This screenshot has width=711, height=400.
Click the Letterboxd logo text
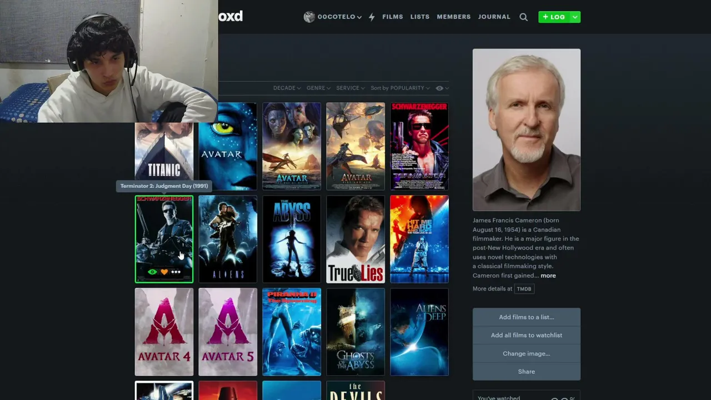231,17
